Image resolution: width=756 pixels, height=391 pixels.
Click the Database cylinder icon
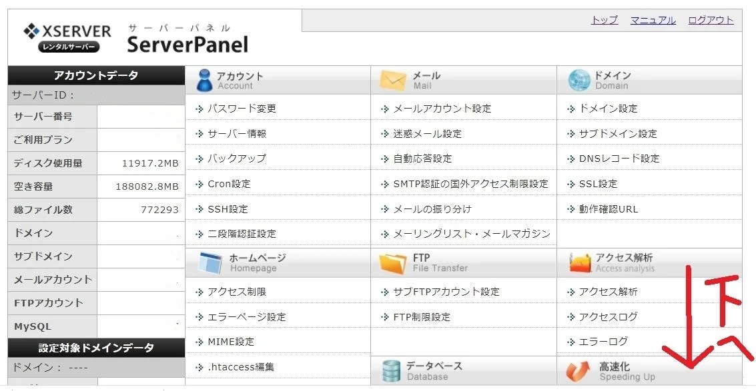[x=391, y=371]
